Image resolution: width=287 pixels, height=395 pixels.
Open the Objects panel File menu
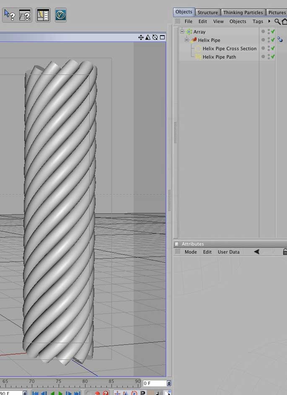[x=189, y=21]
